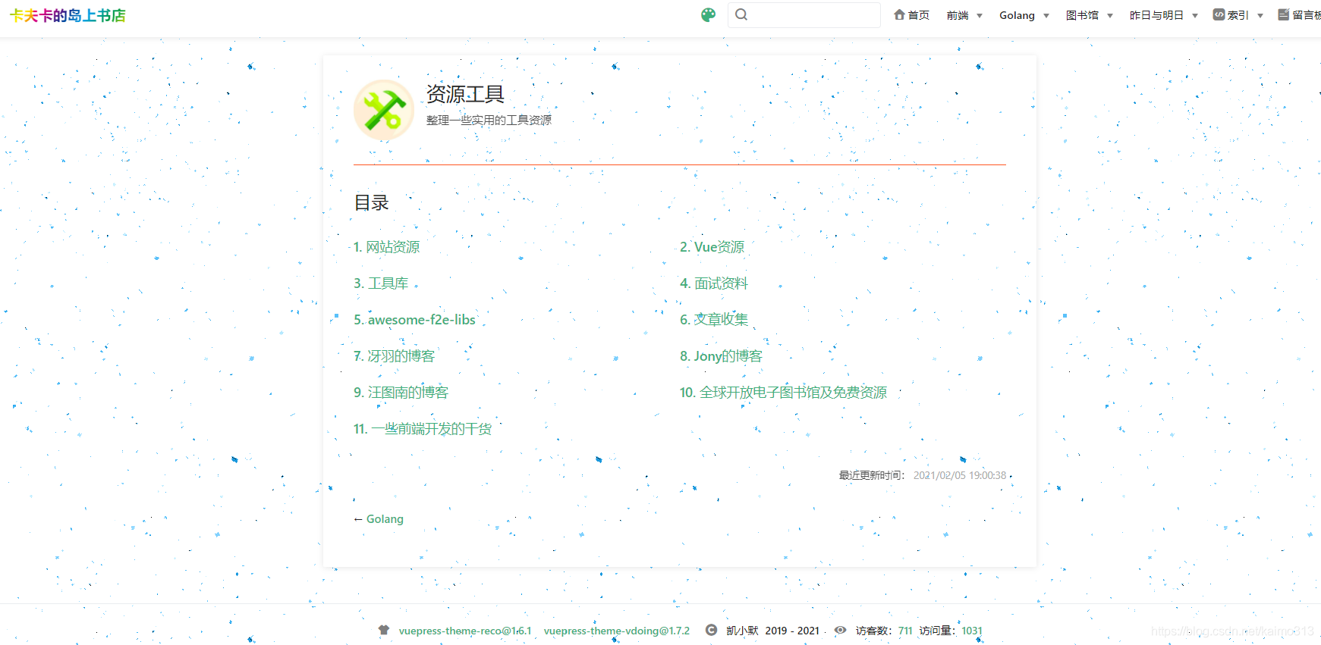1321x645 pixels.
Task: Expand the 昨日与明日 dropdown arrow
Action: point(1195,16)
